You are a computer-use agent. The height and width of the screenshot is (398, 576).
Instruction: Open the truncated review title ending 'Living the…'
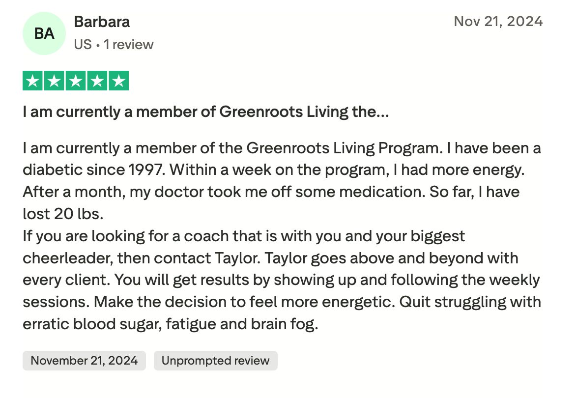pos(205,112)
